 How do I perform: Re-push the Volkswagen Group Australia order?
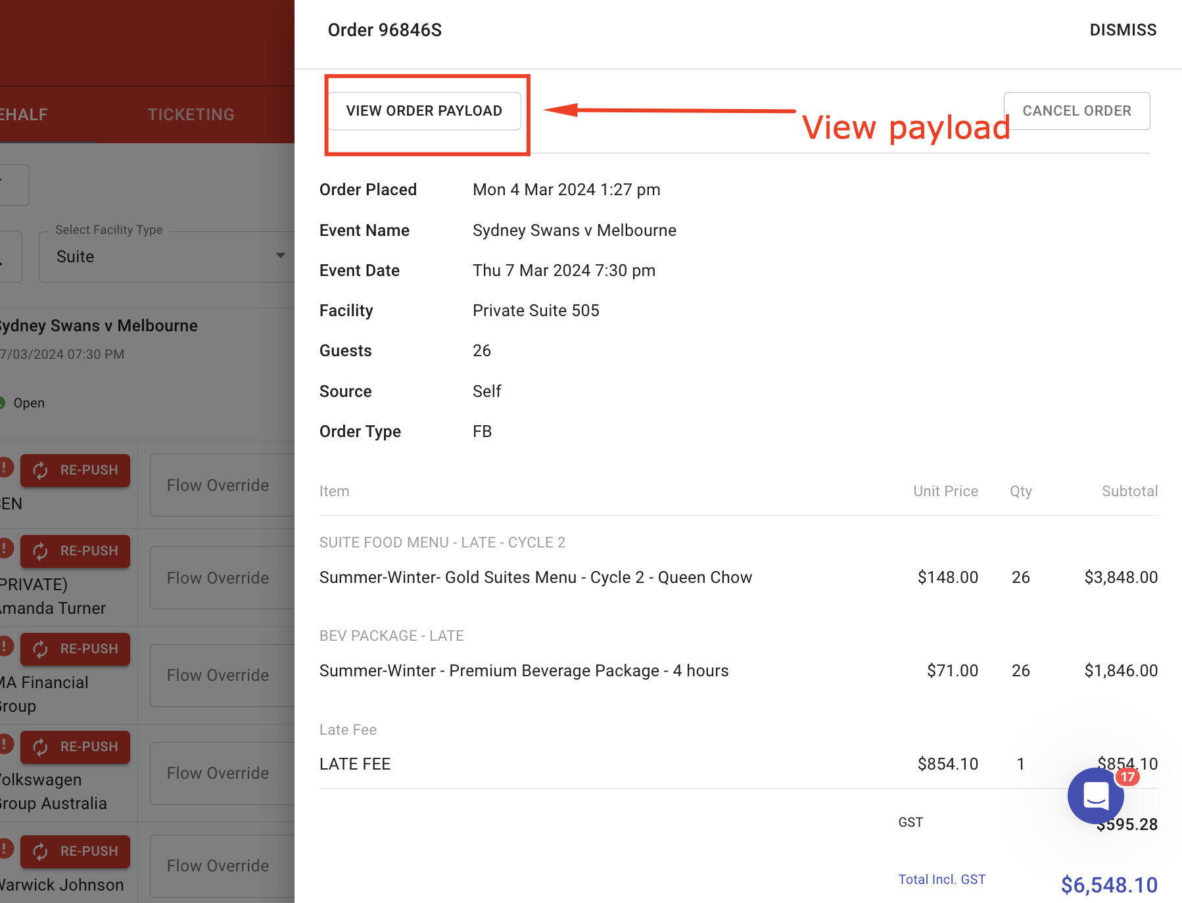(x=75, y=747)
